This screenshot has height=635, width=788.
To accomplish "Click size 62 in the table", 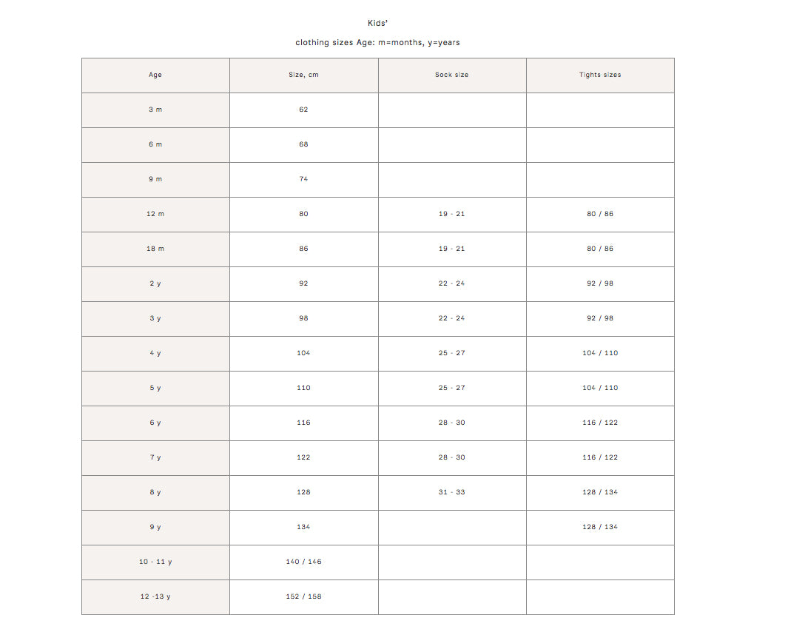I will 303,110.
